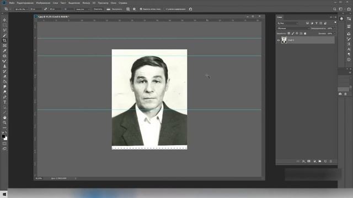Viewport: 353px width, 198px height.
Task: Select the Eyedropper tool
Action: [x=4, y=51]
